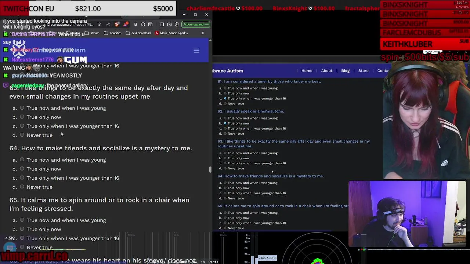This screenshot has height=264, width=470.
Task: Select 'True only when younger than 16' for question 65, left window
Action: pos(22,238)
